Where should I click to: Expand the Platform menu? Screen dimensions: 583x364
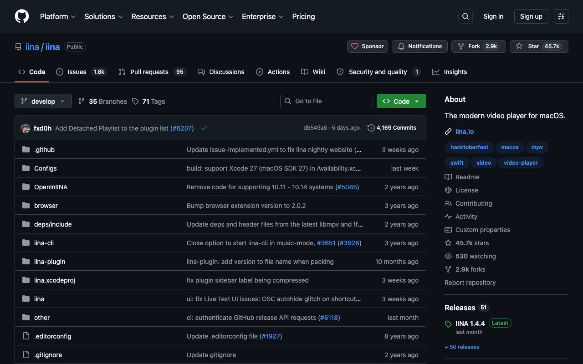coord(57,16)
